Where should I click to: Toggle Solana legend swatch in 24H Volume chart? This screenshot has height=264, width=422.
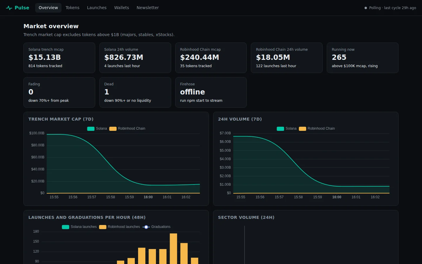coord(280,129)
